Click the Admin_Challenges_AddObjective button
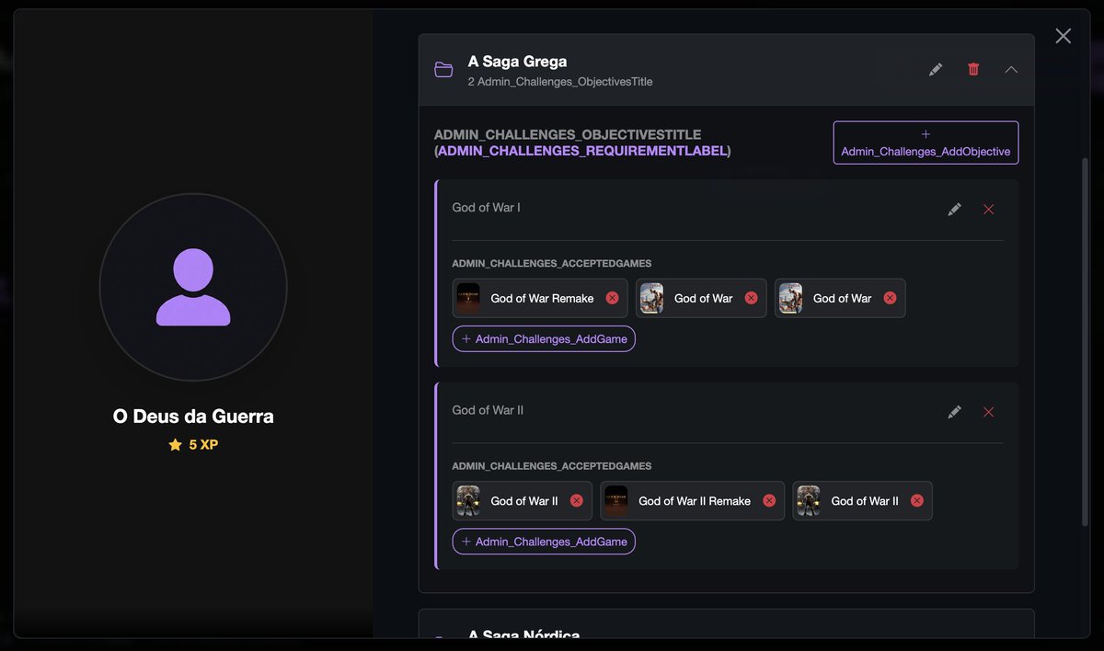Screen dimensions: 1104x651 pos(926,143)
